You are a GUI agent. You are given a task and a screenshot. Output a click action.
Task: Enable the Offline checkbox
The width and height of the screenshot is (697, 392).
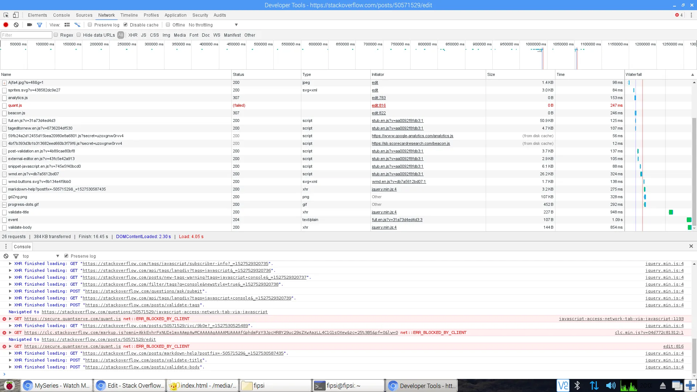pyautogui.click(x=168, y=25)
